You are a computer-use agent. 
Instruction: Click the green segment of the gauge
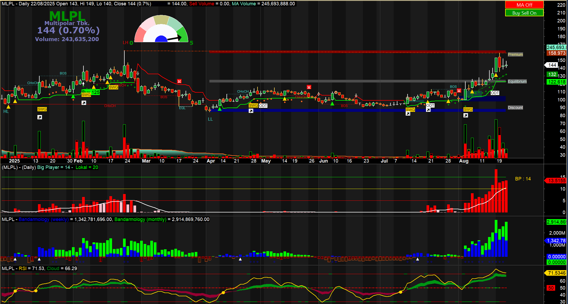coord(183,35)
